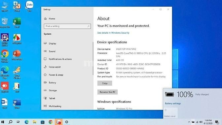
Task: Click the Rename this PC button
Action: point(107,92)
